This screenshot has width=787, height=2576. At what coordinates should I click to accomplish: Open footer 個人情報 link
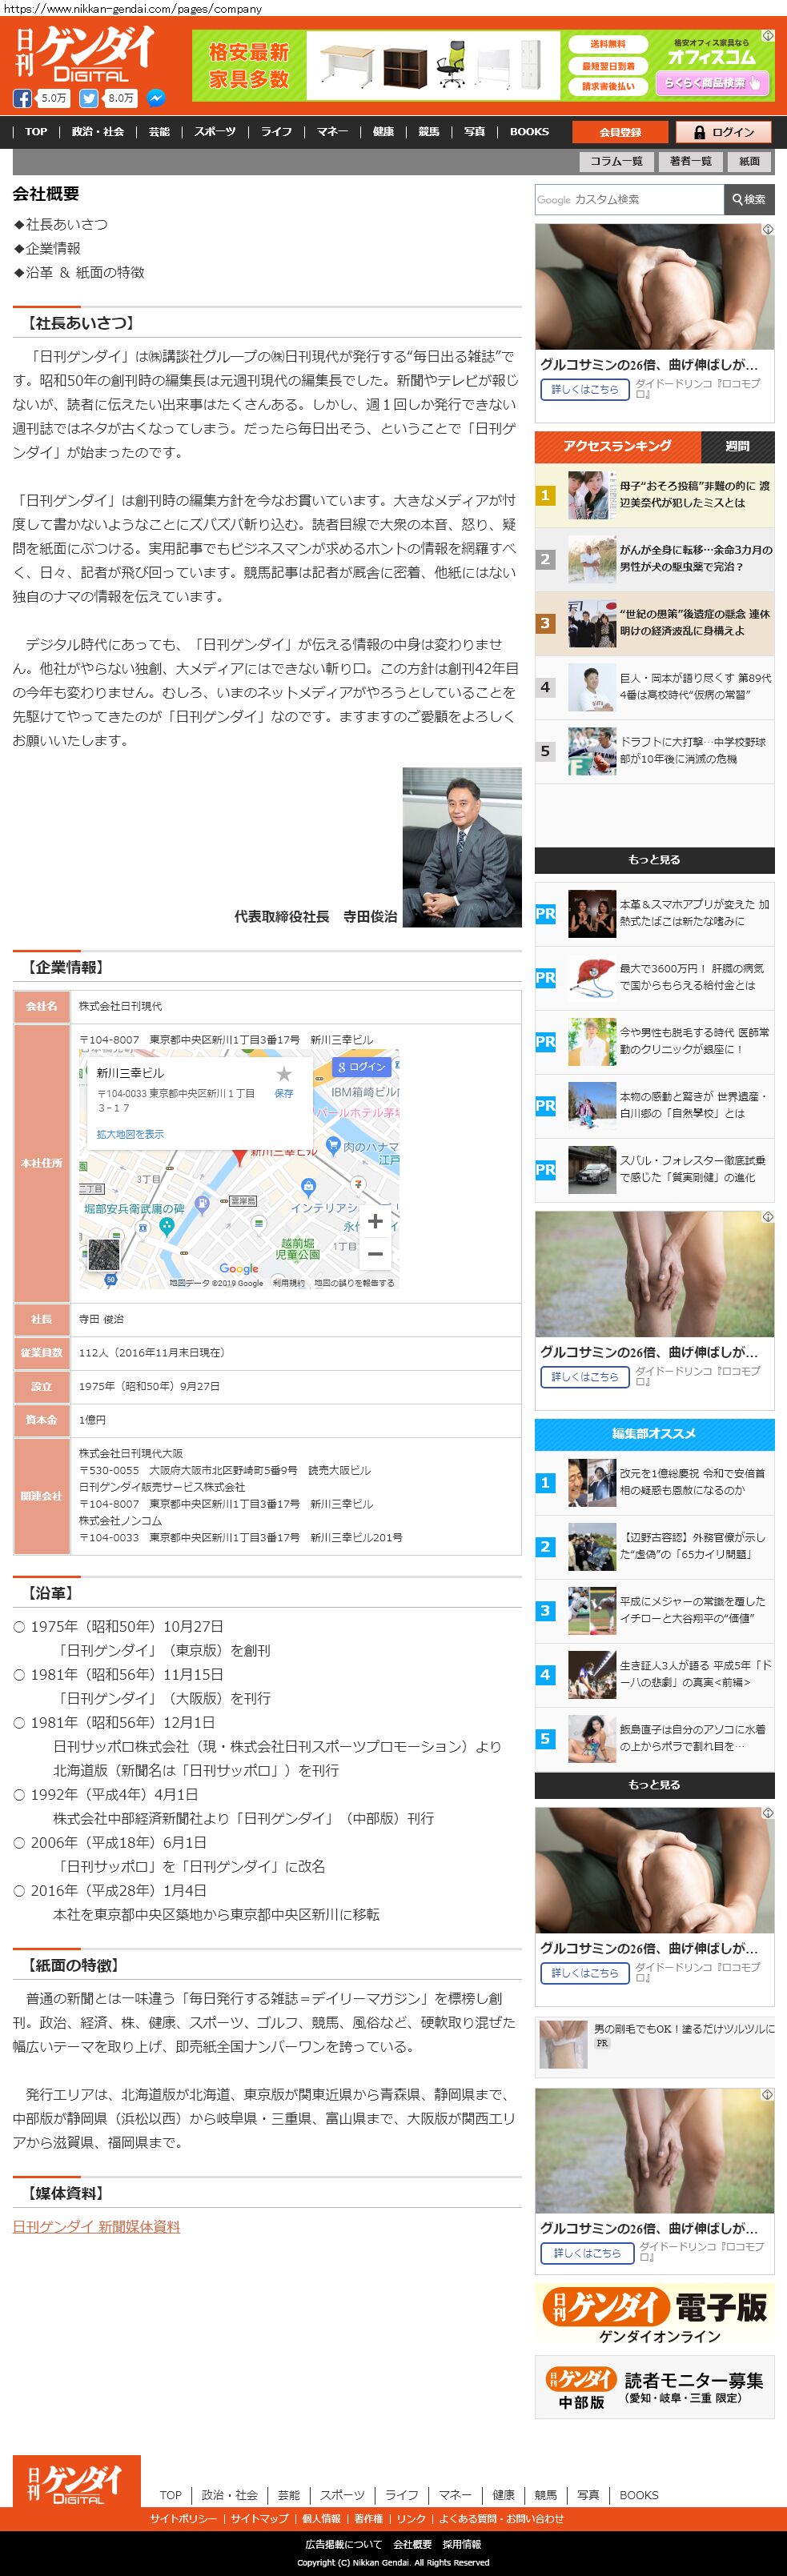pos(321,2519)
